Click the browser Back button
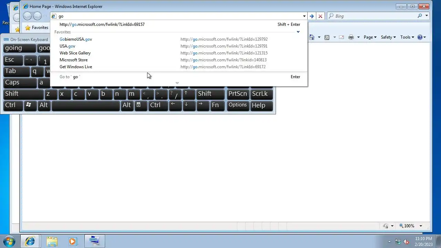Image resolution: width=441 pixels, height=248 pixels. pos(27,16)
